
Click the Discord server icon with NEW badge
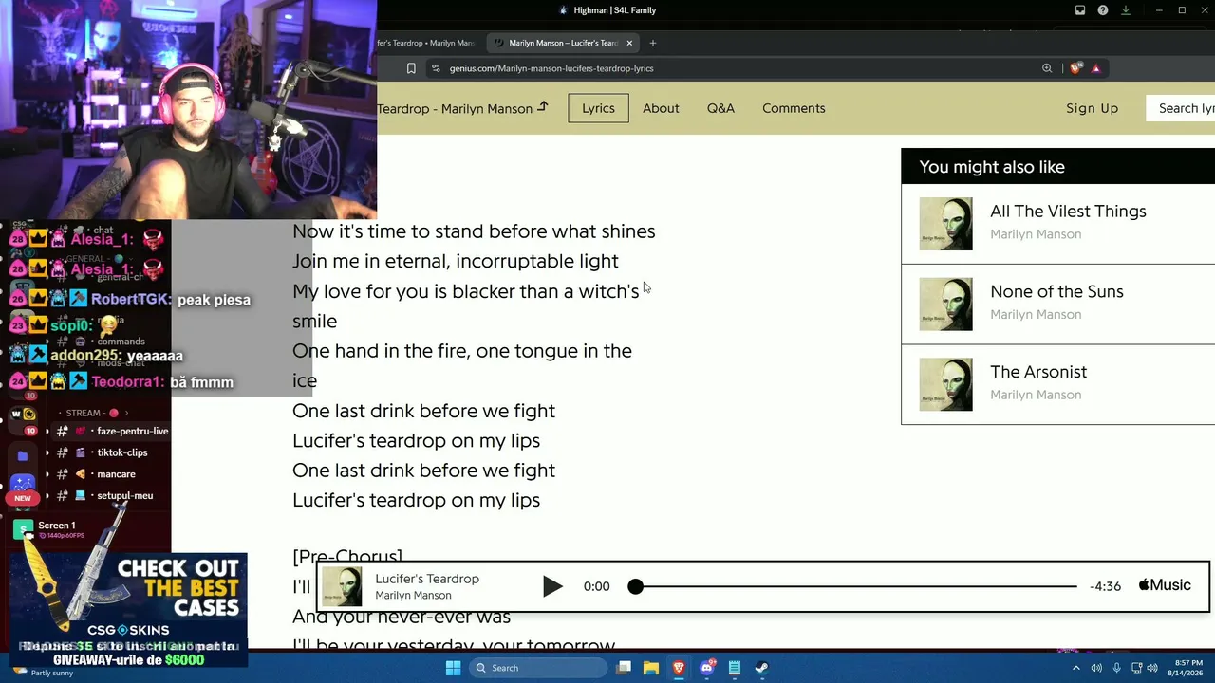[x=23, y=487]
